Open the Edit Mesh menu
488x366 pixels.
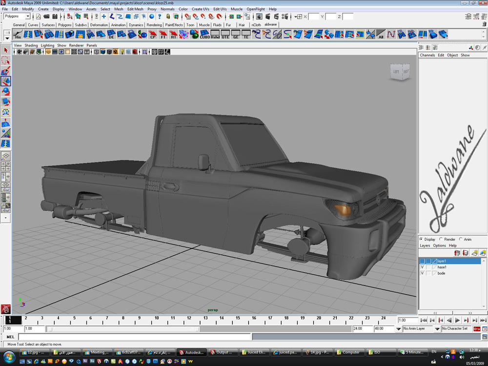coord(135,9)
